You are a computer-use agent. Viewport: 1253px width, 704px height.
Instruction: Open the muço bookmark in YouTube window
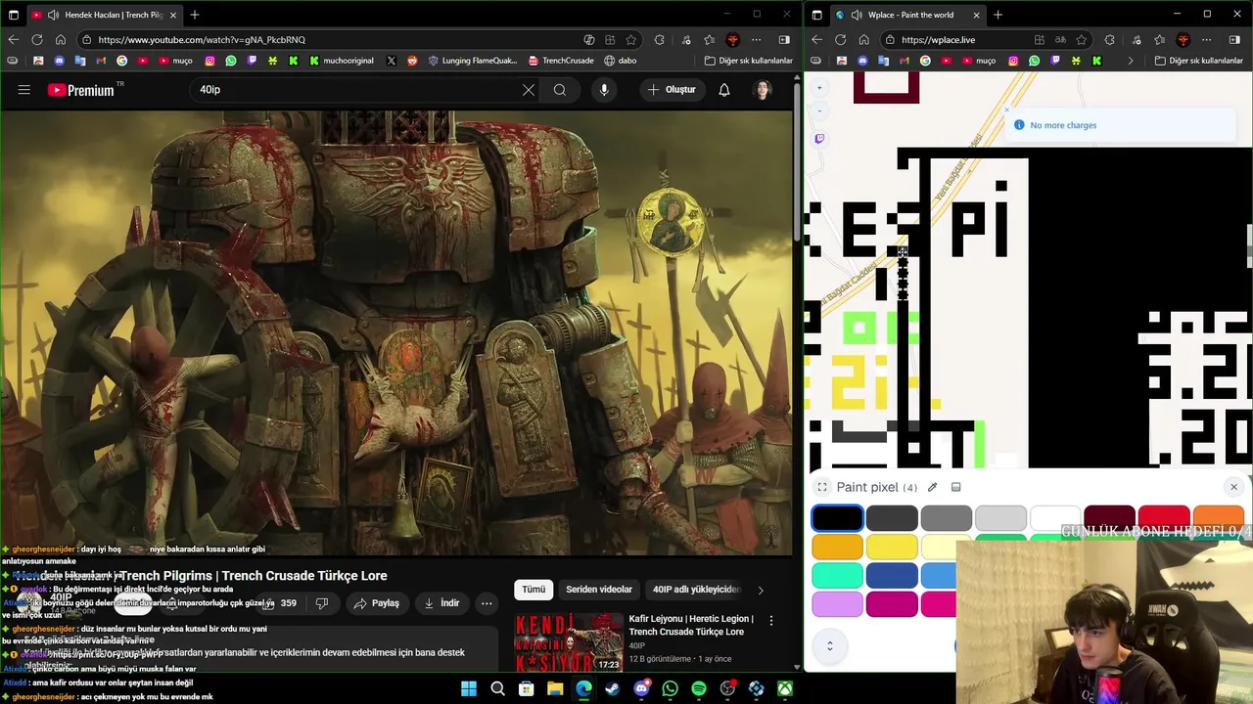point(174,61)
